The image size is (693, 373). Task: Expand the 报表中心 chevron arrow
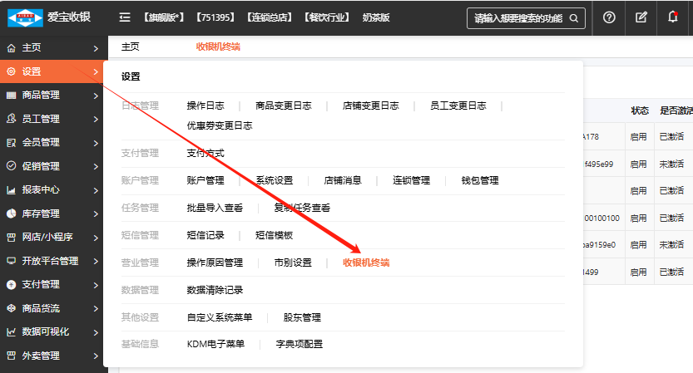click(x=96, y=190)
